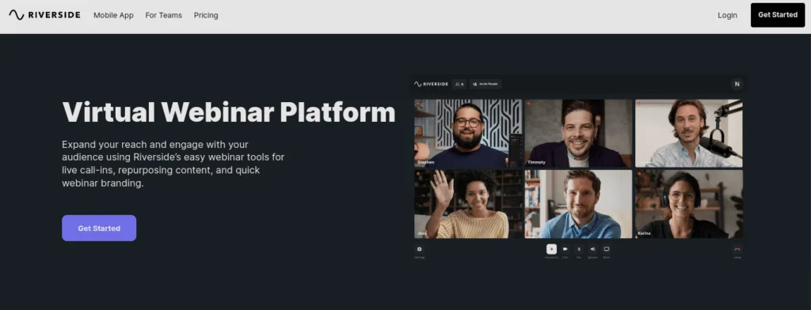
Task: Select Stephen's video tile
Action: 468,134
